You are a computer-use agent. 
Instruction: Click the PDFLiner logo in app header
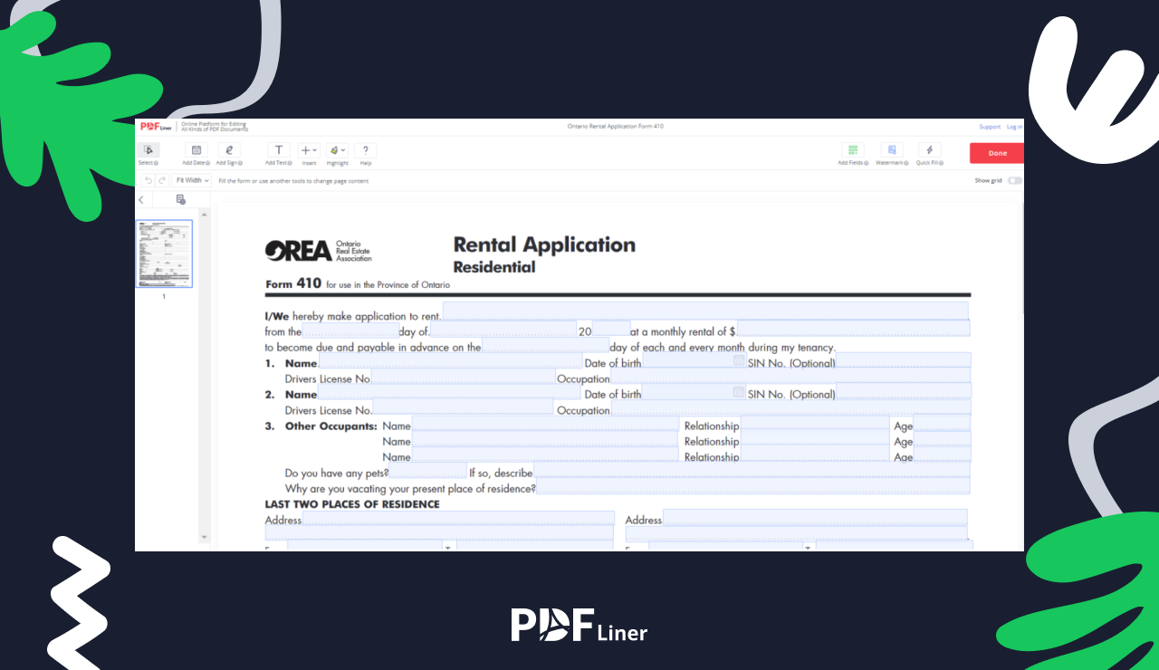coord(156,127)
